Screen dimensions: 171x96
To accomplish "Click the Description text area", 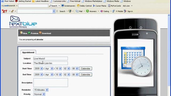I will 50,82.
